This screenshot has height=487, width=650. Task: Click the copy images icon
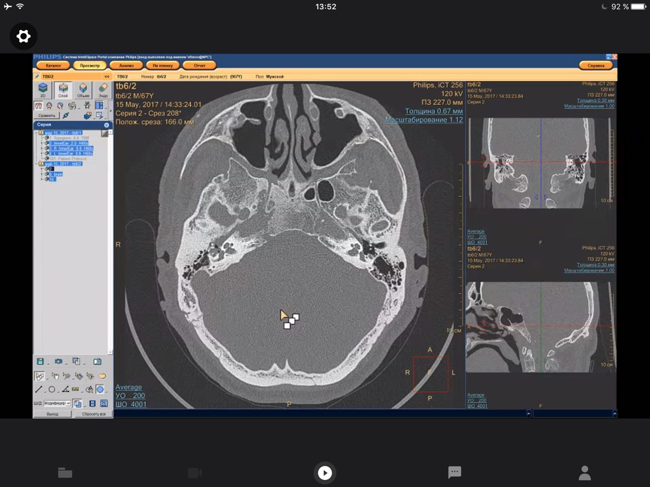pyautogui.click(x=76, y=361)
